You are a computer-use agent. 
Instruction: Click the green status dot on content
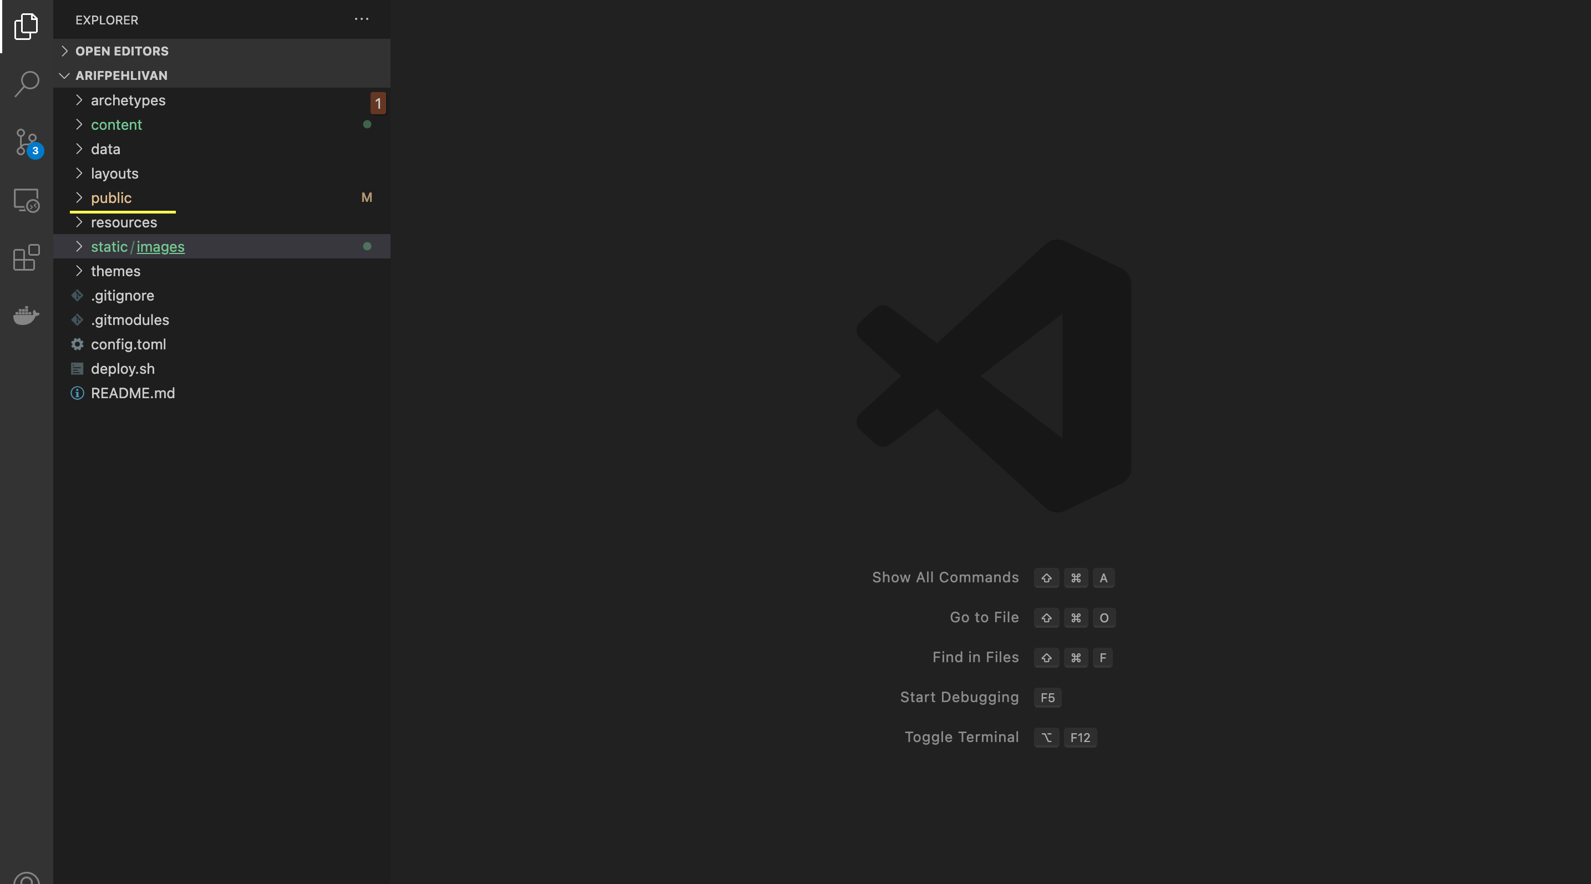click(x=367, y=125)
